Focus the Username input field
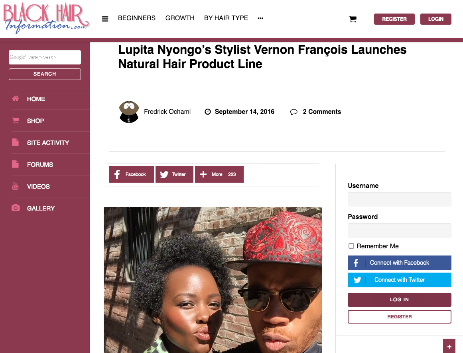463x353 pixels. [400, 199]
